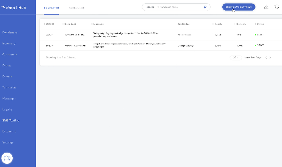Go to previous page arrow
This screenshot has width=282, height=167.
[x=266, y=58]
